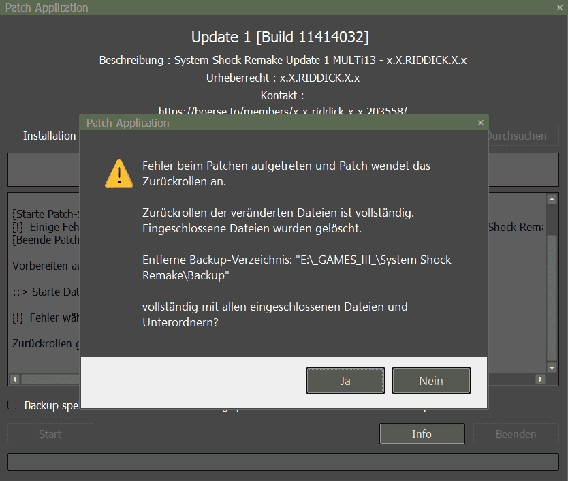Click the '[Beende Patch' log line

click(46, 240)
